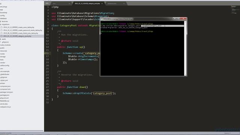
Task: Maximize the terminal window
Action: point(178,19)
